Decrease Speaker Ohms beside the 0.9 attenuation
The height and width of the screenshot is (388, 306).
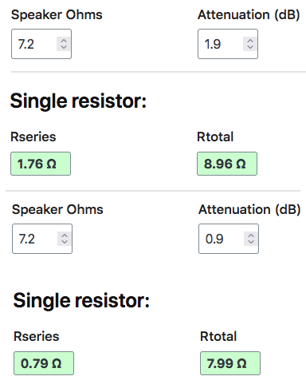click(x=65, y=242)
